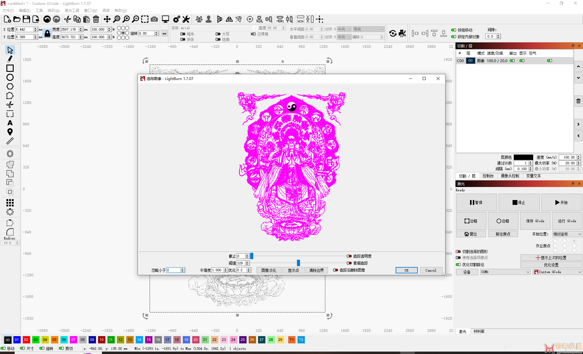Click the Cutoff slider handle
This screenshot has height=354, width=583.
tap(252, 256)
